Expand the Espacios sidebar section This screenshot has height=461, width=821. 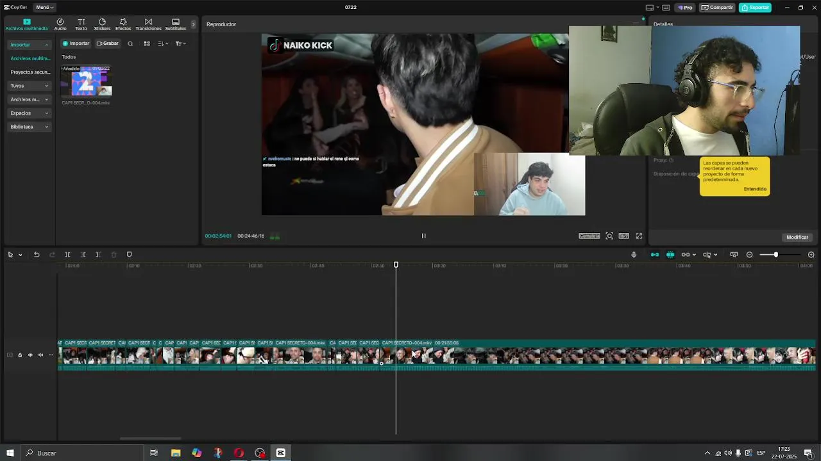(x=29, y=113)
